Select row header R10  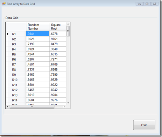[16, 80]
